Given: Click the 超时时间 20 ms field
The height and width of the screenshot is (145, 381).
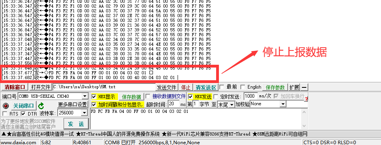Looking at the screenshot, I should (174, 104).
